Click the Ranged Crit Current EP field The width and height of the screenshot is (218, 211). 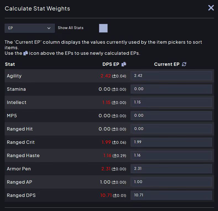pyautogui.click(x=171, y=142)
